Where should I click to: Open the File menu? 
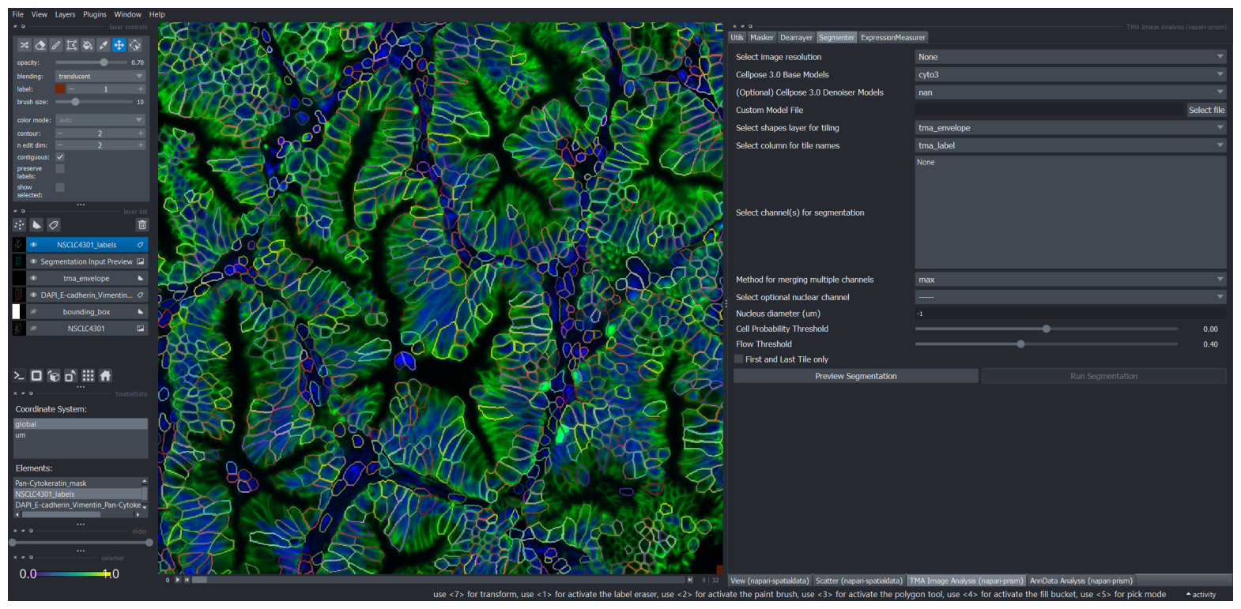coord(17,14)
